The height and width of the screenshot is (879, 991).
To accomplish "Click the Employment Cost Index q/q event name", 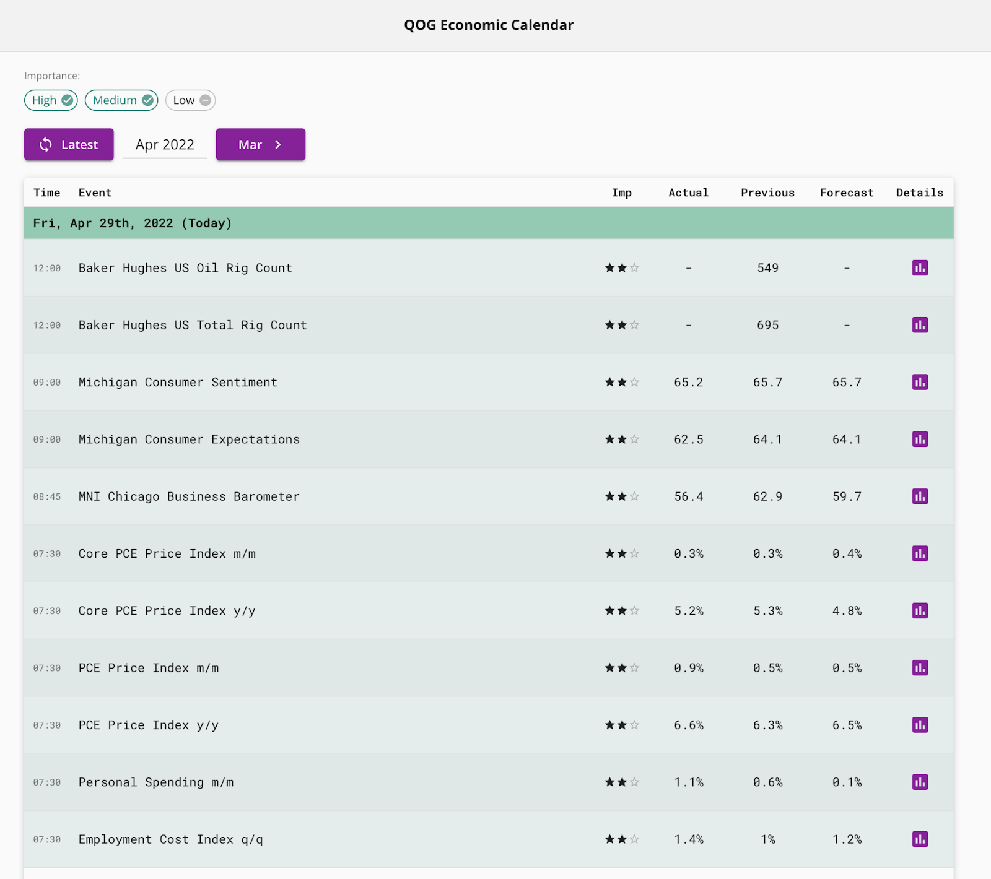I will pos(171,839).
